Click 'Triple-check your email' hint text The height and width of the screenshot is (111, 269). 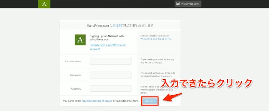click(158, 61)
